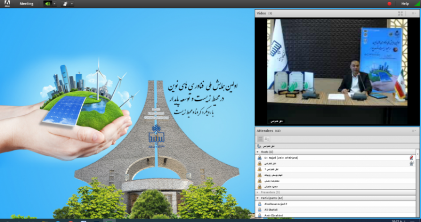
Task: Click Abolhasannejad 2's participant icon
Action: coord(259,204)
